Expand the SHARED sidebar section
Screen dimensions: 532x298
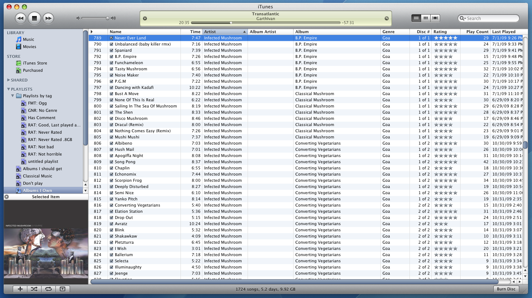(8, 80)
